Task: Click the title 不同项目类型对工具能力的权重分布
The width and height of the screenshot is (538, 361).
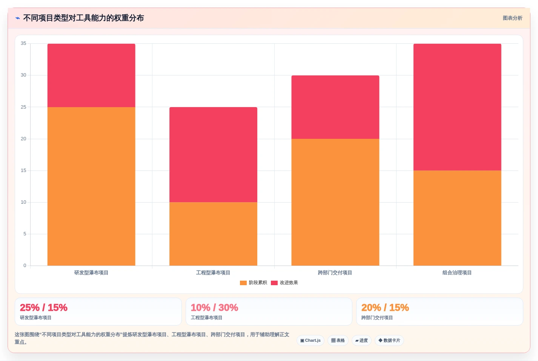Action: click(x=83, y=18)
